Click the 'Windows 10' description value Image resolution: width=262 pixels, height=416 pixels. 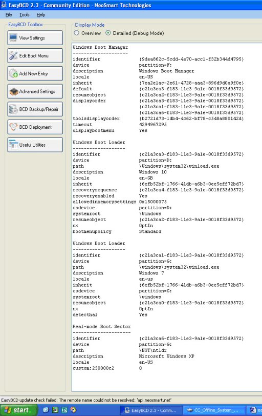tap(152, 172)
